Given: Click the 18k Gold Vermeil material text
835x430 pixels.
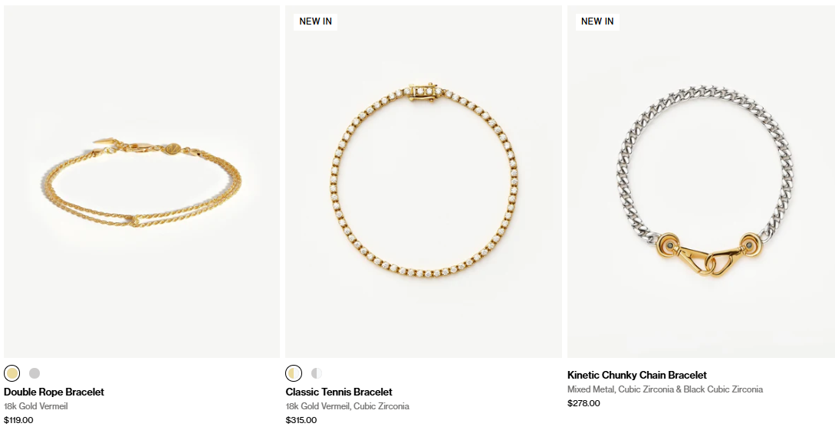Looking at the screenshot, I should pos(36,406).
